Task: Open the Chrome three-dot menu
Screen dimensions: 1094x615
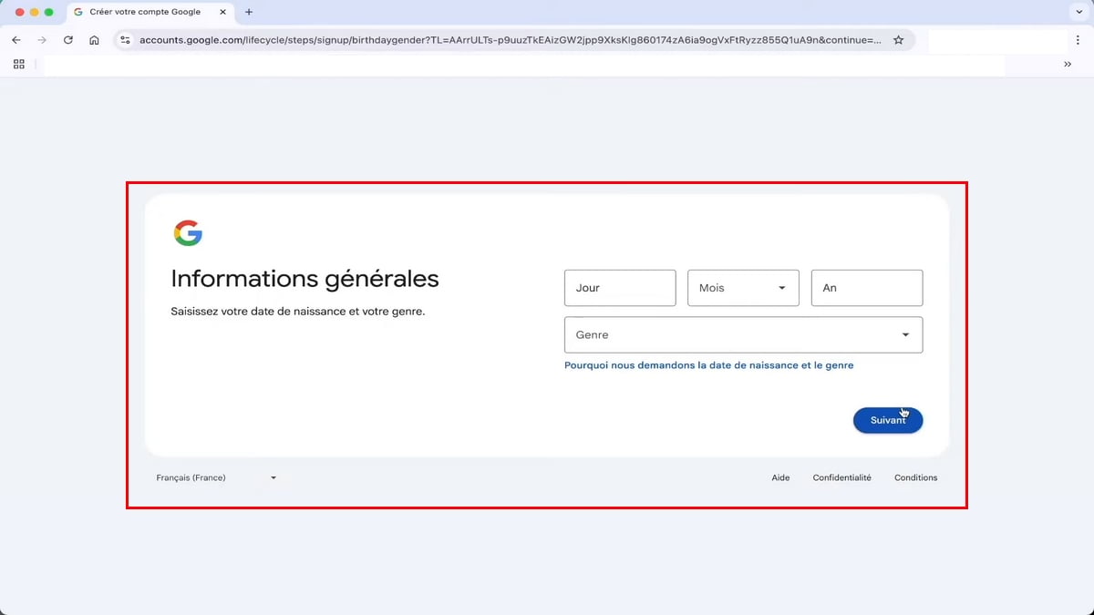Action: point(1079,40)
